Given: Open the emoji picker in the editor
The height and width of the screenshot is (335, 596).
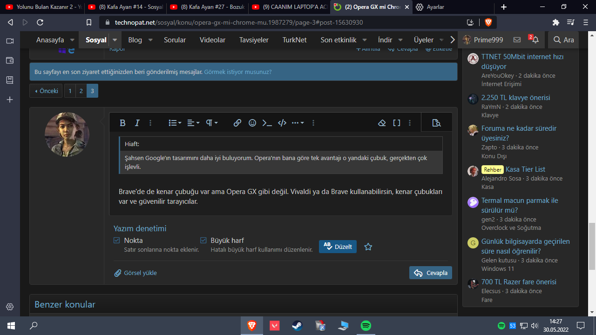Looking at the screenshot, I should (252, 123).
